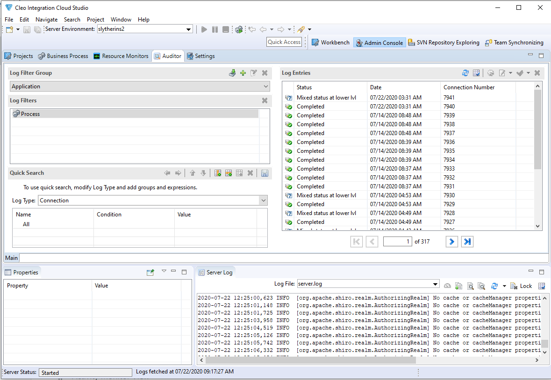Open the Back history dropdown arrow
The image size is (551, 380).
272,29
